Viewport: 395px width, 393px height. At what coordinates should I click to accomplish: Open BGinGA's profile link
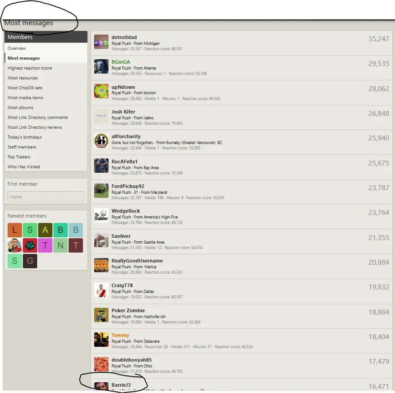(x=121, y=62)
